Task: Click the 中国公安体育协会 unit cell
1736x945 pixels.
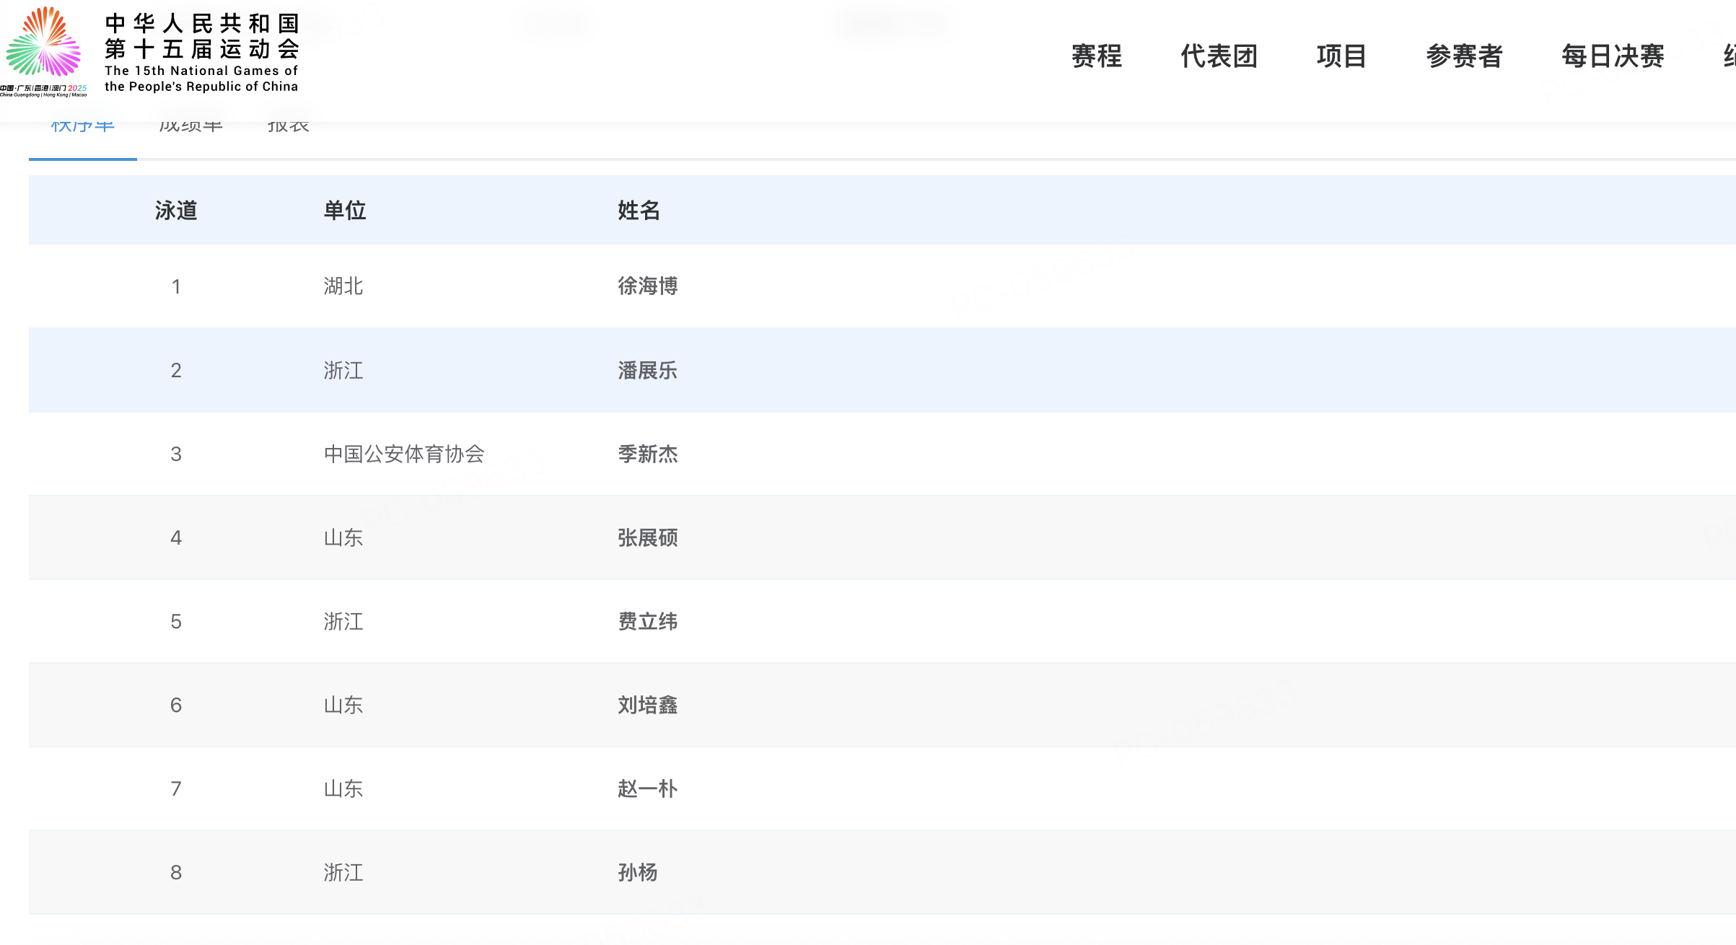Action: tap(403, 454)
